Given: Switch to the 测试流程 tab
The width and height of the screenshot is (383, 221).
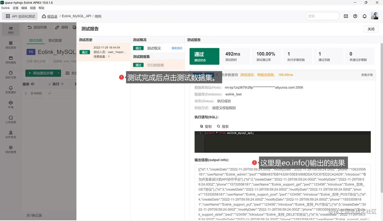Looking at the screenshot, I should point(36,40).
